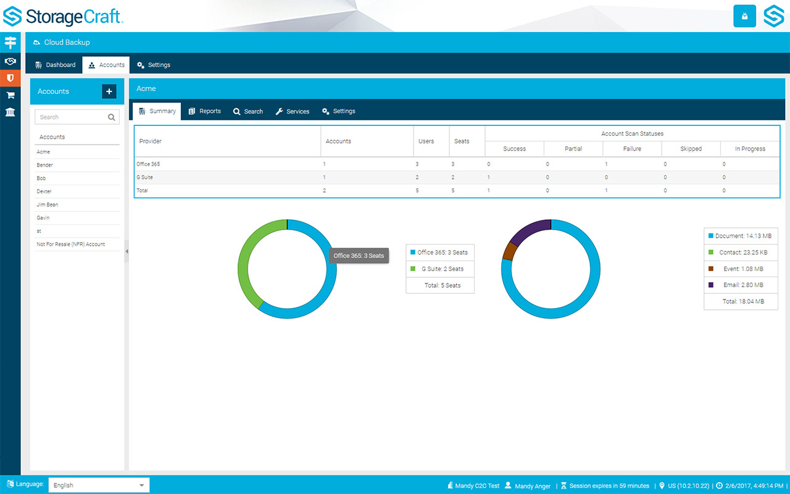
Task: Collapse the accounts panel with arrow handle
Action: pyautogui.click(x=127, y=251)
